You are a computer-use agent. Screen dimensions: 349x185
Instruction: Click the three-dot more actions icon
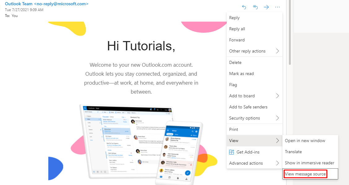point(277,7)
